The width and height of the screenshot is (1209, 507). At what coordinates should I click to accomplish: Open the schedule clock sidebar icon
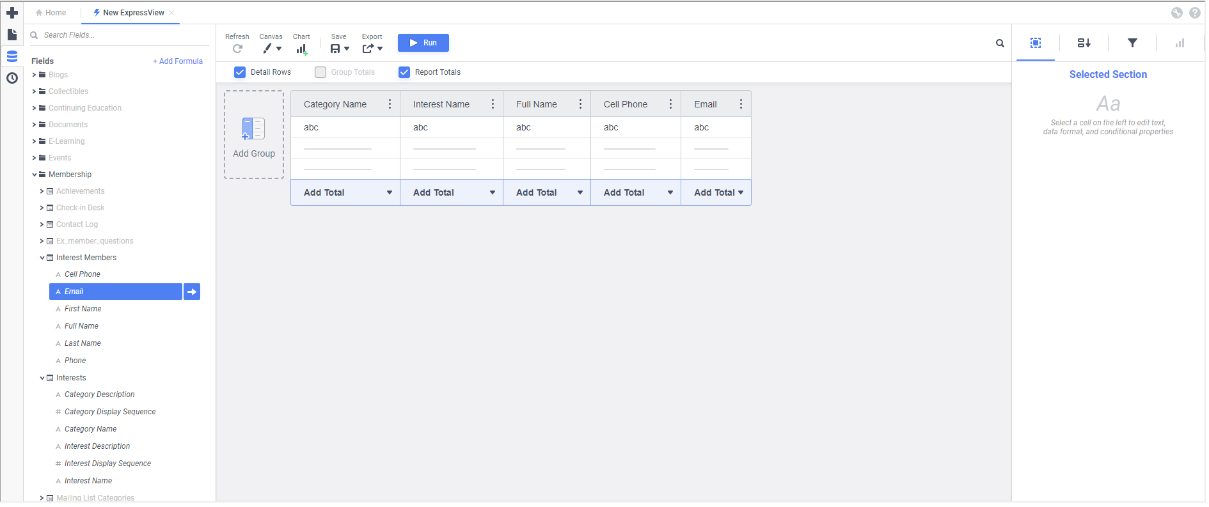point(12,78)
